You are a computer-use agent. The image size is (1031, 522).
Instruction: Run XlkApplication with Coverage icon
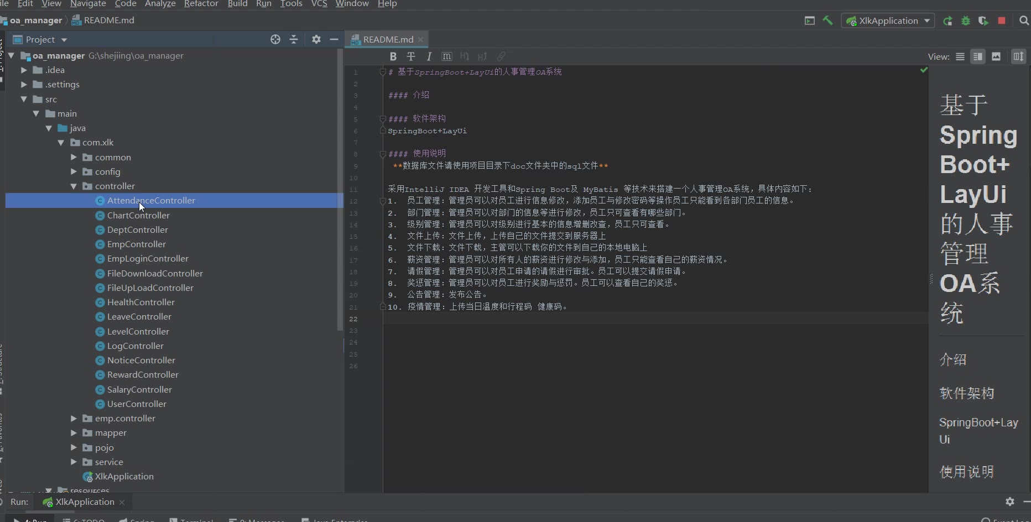point(983,20)
